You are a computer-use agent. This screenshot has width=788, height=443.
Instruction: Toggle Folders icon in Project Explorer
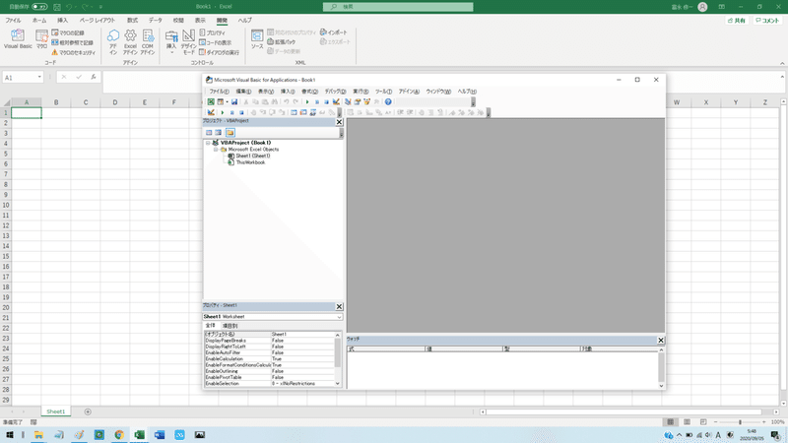tap(230, 133)
